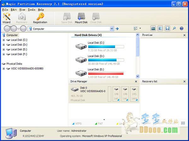189x141 pixels.
Task: Close the Recovery list panel
Action: pyautogui.click(x=184, y=82)
